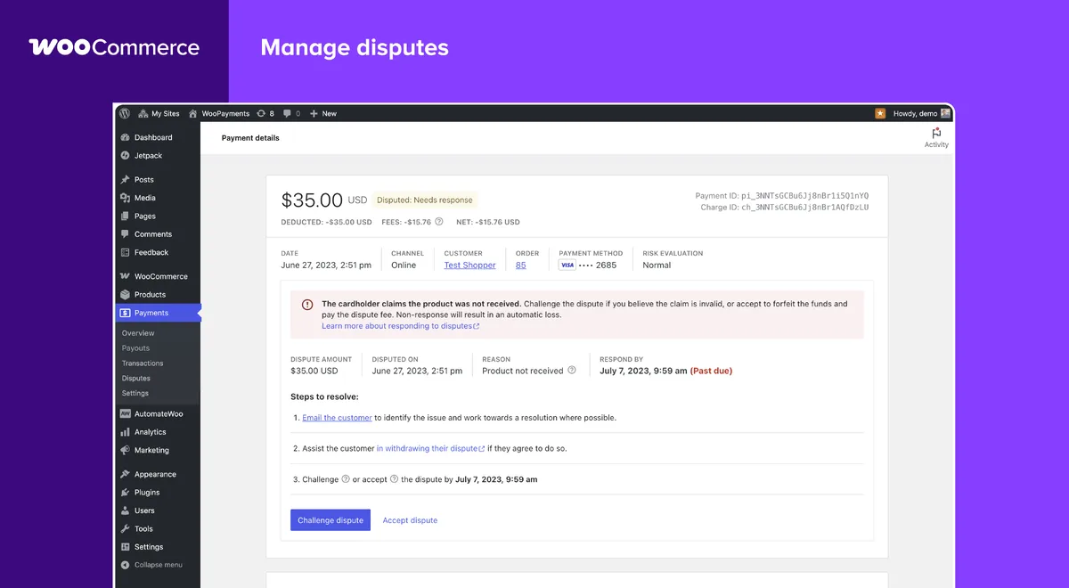The image size is (1069, 588).
Task: Click the updates icon showing 8
Action: [265, 113]
